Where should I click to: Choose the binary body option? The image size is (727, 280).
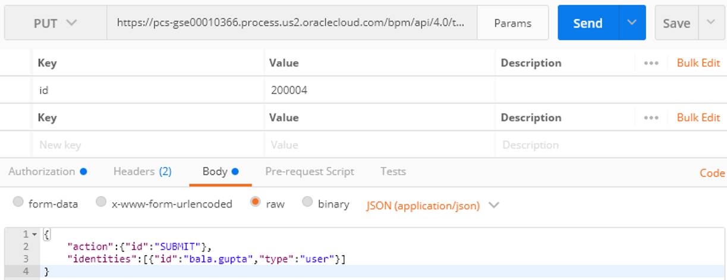click(307, 203)
